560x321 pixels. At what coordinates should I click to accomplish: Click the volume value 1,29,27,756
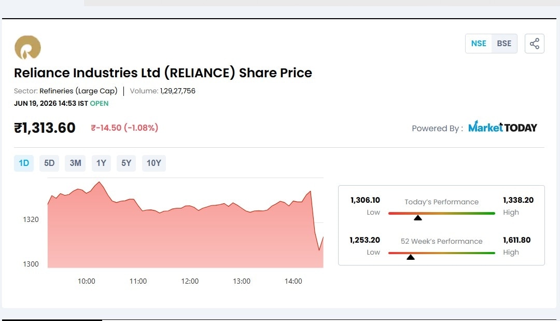click(177, 91)
